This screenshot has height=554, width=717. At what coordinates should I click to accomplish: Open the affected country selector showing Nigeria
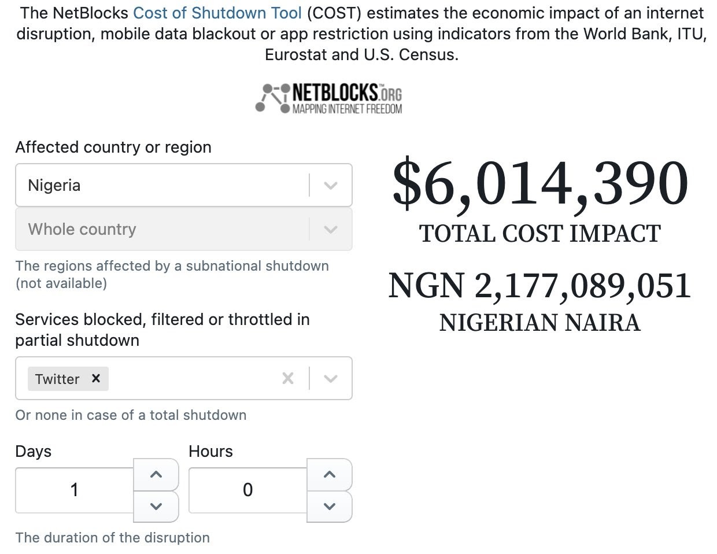pos(162,186)
